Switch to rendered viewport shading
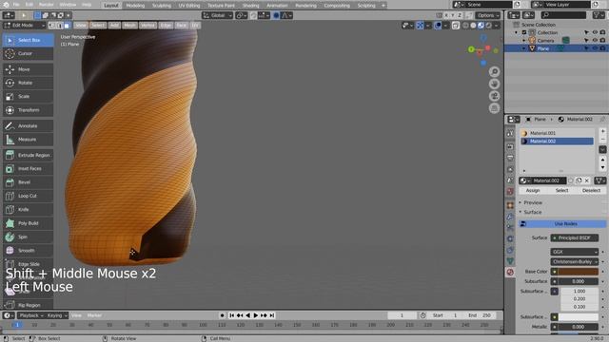Screen dimensions: 609x342 pyautogui.click(x=488, y=26)
